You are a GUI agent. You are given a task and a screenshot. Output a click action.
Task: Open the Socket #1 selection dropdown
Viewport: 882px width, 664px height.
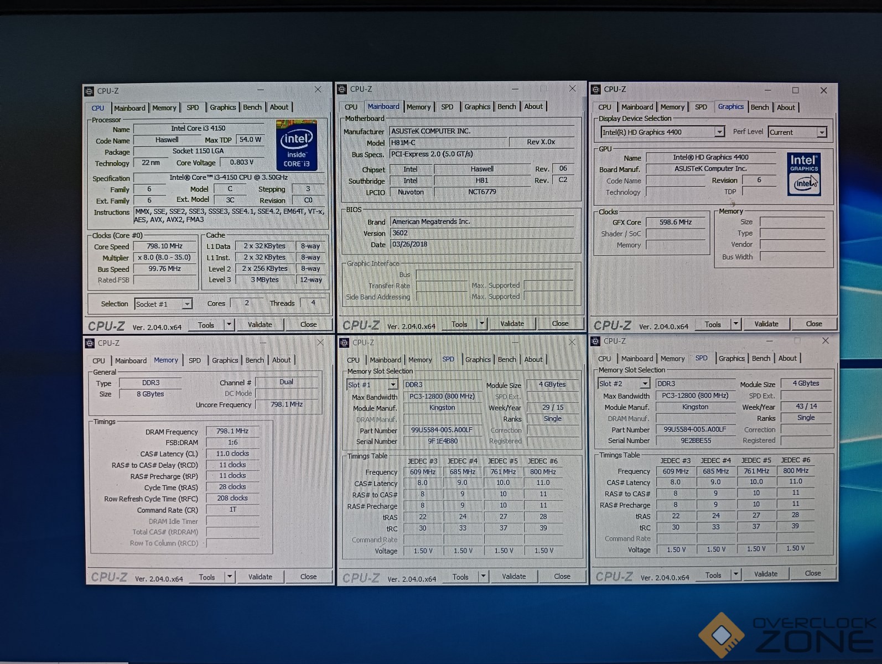click(x=187, y=304)
